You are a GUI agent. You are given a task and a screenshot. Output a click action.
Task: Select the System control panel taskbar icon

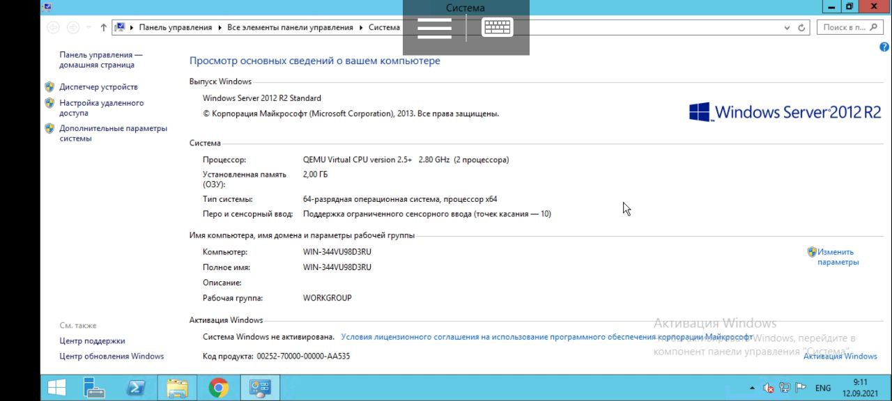pyautogui.click(x=261, y=388)
